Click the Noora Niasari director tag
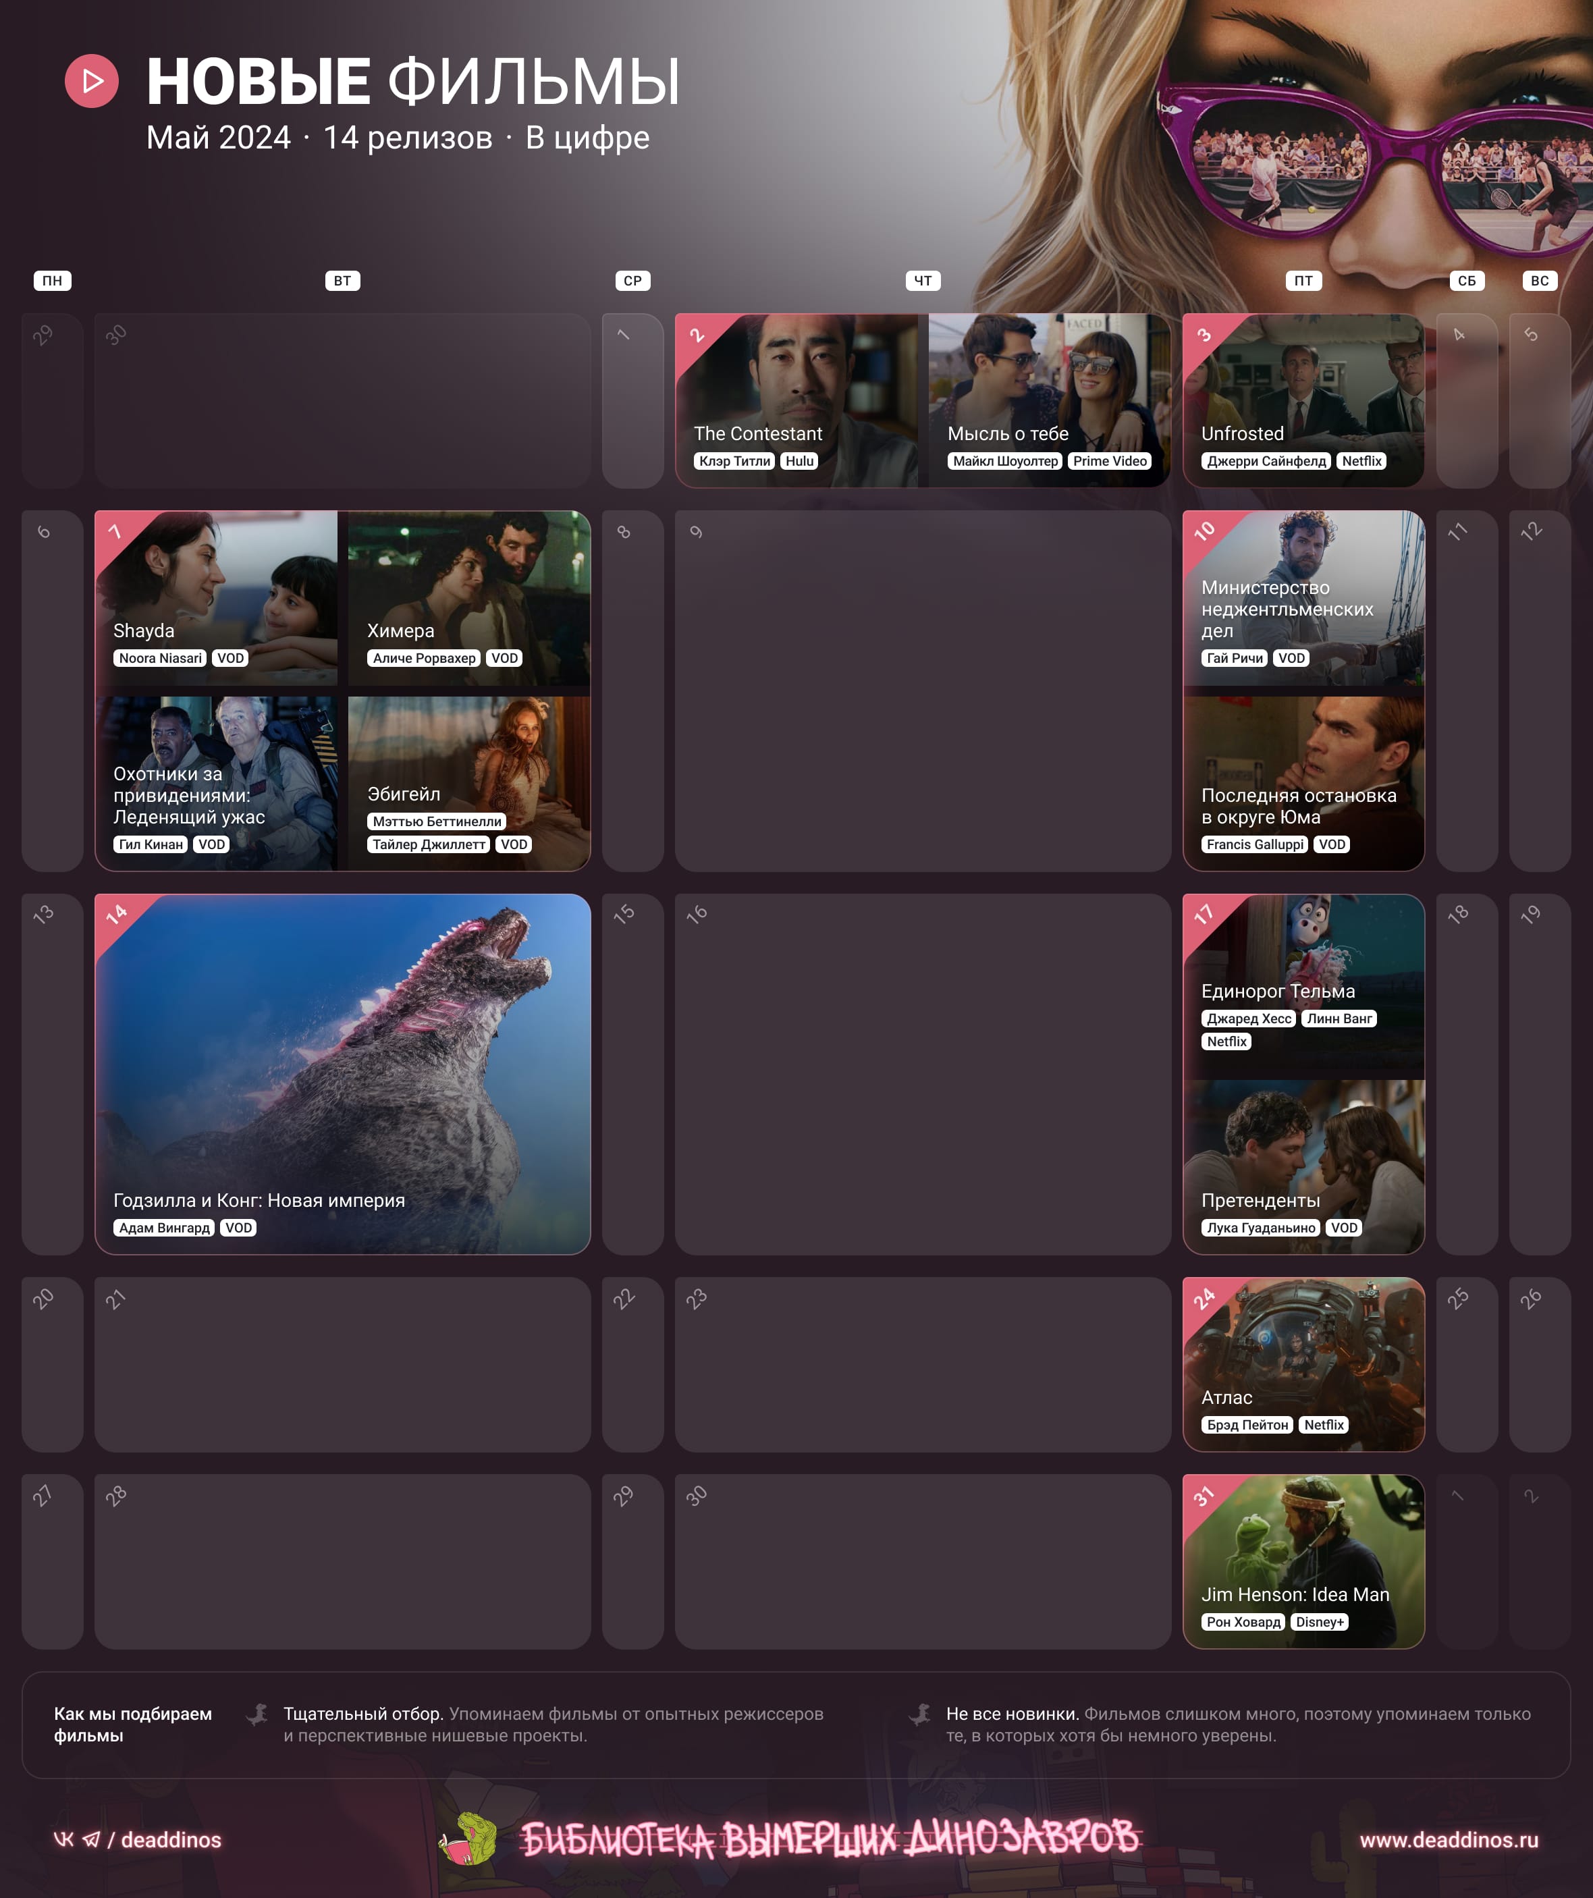1593x1898 pixels. point(161,658)
